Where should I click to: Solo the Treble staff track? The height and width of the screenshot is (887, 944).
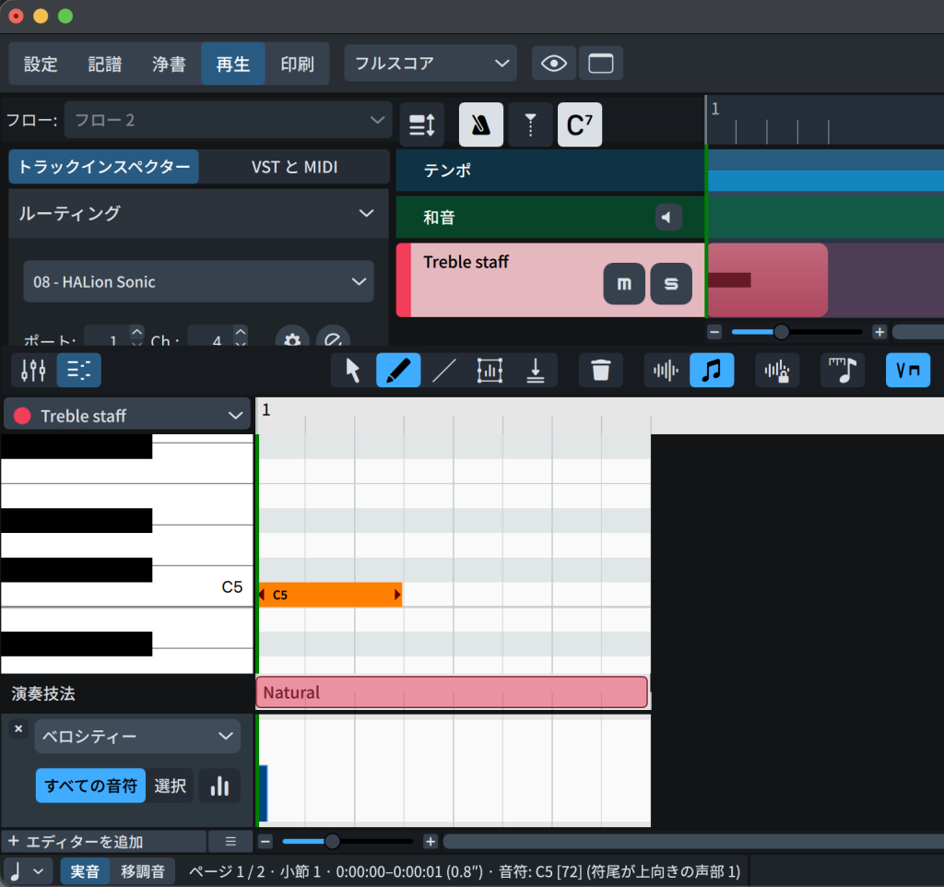pyautogui.click(x=671, y=285)
